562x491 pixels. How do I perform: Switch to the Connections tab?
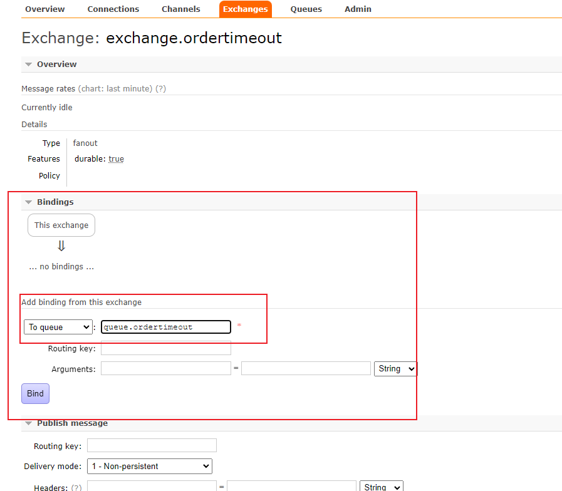pyautogui.click(x=113, y=9)
